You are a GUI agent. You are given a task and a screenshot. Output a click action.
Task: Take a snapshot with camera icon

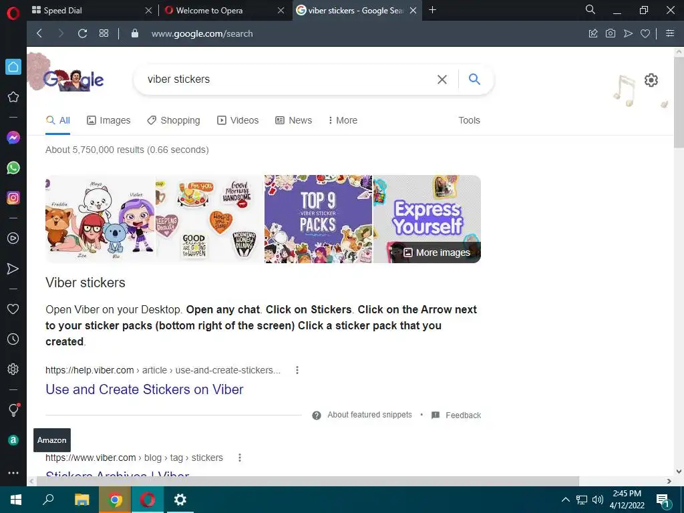tap(611, 33)
